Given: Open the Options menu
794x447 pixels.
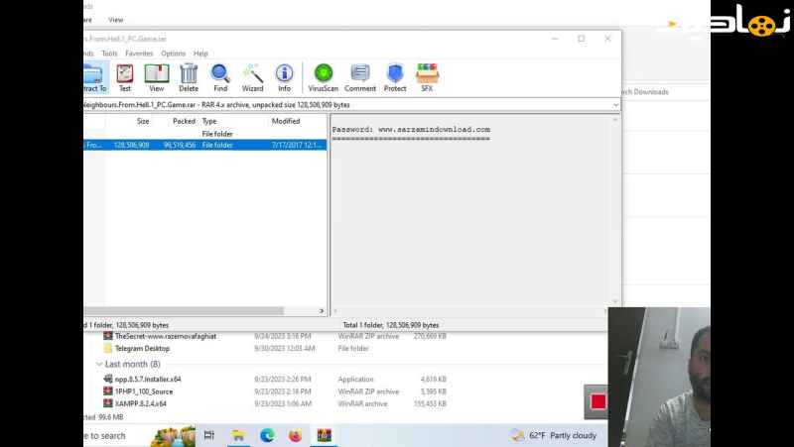Looking at the screenshot, I should point(173,54).
